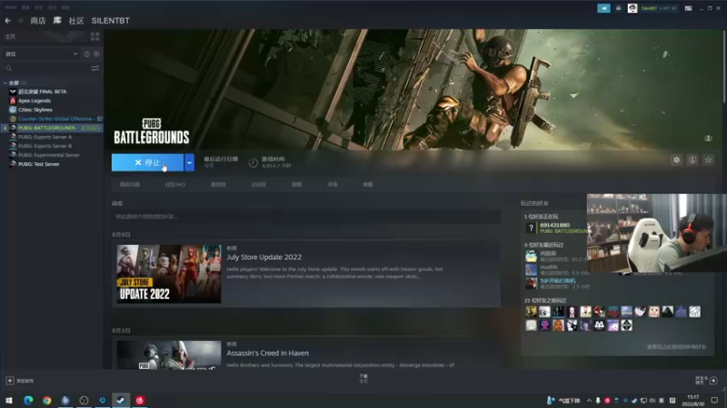727x408 pixels.
Task: Click the ready-to-play filter icon
Action: pyautogui.click(x=96, y=54)
